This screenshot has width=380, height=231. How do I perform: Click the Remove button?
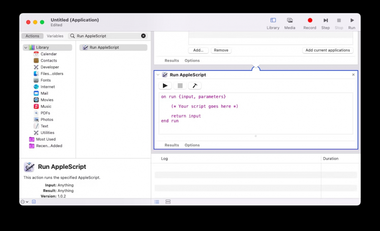click(221, 50)
